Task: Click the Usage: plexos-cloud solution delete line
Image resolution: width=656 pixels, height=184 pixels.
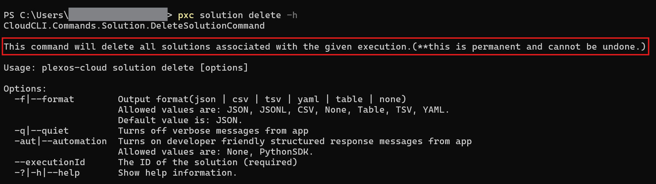Action: tap(126, 68)
